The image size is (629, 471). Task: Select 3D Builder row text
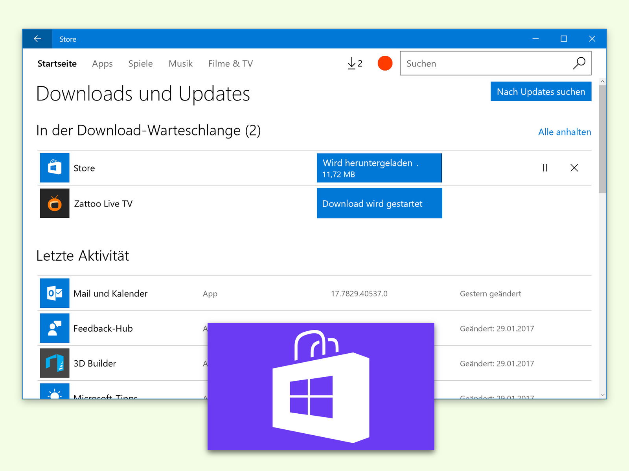pos(95,363)
